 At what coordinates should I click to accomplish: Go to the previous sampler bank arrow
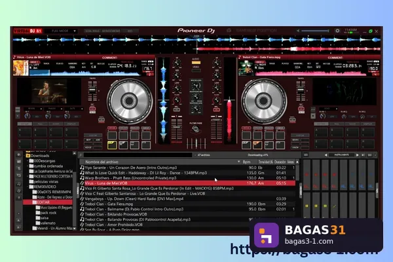coord(326,155)
